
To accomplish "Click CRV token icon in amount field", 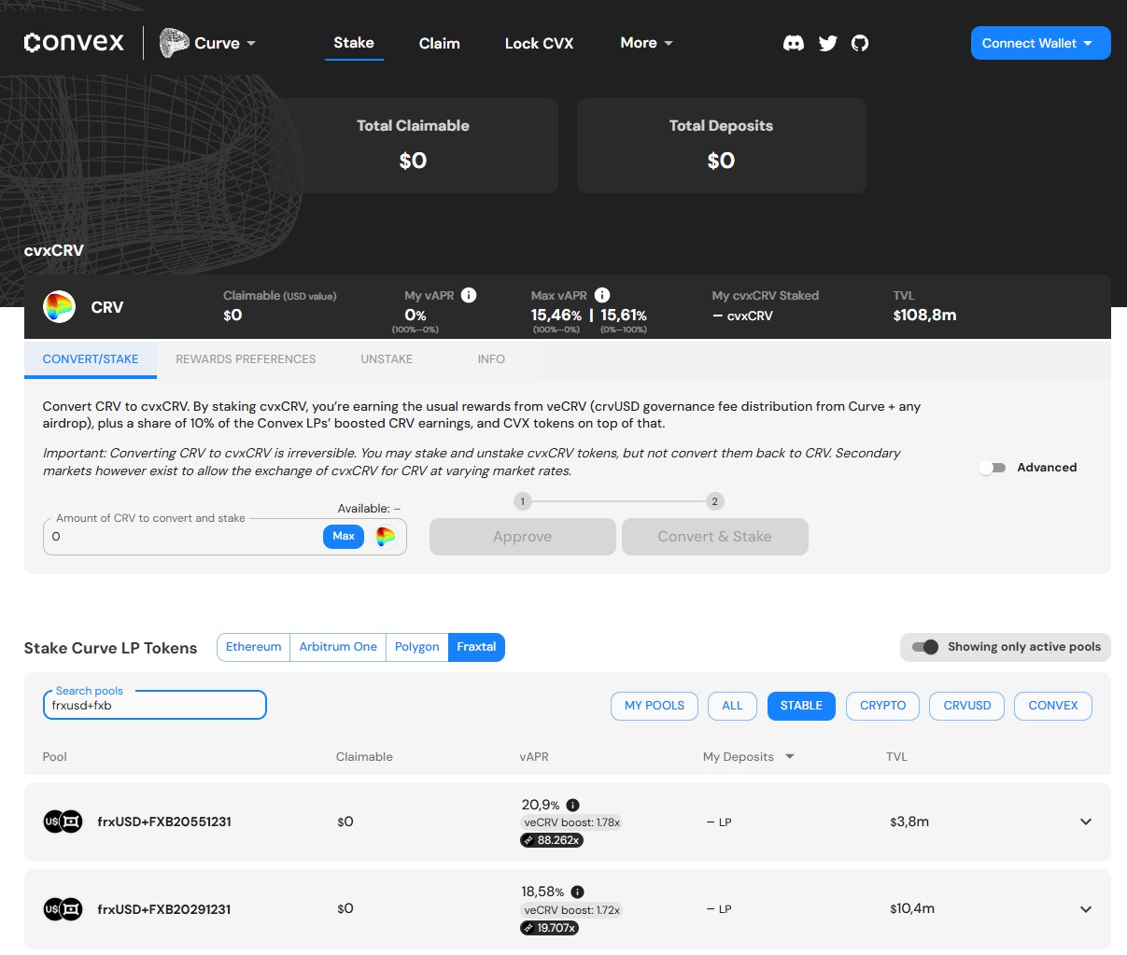I will [x=386, y=537].
